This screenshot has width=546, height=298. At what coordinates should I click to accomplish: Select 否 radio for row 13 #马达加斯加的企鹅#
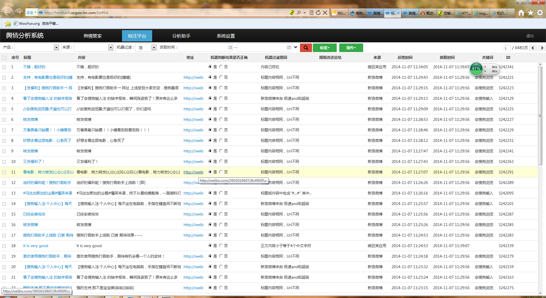221,193
